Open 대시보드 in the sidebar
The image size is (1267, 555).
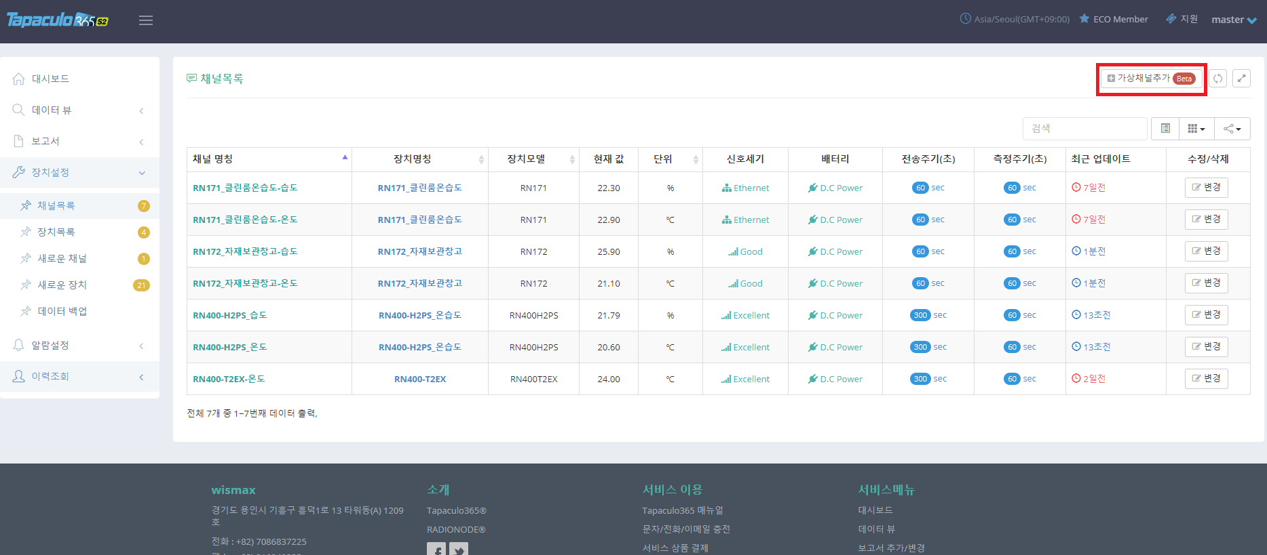coord(79,79)
